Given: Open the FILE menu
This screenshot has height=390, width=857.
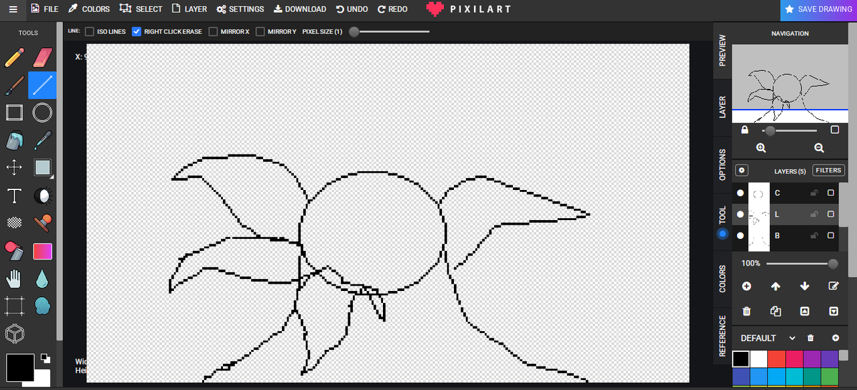Looking at the screenshot, I should tap(44, 9).
